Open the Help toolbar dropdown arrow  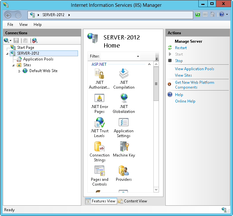227,15
